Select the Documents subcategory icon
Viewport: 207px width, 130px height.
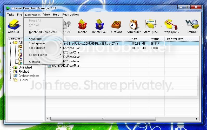pyautogui.click(x=20, y=51)
